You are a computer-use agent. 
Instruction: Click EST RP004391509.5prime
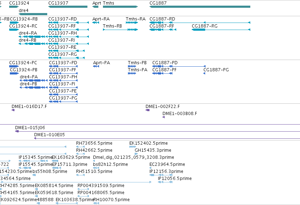click(x=83, y=189)
